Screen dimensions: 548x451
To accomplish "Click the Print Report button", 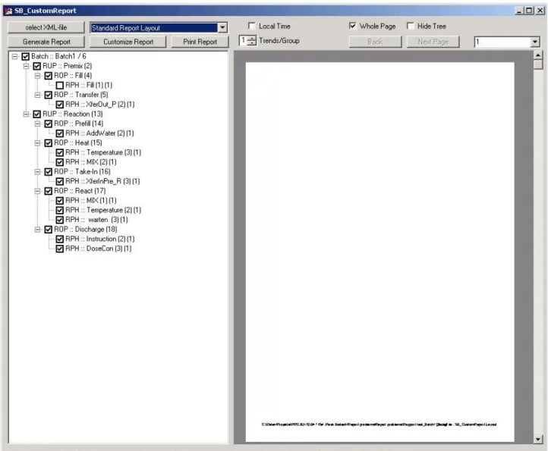I will (200, 42).
